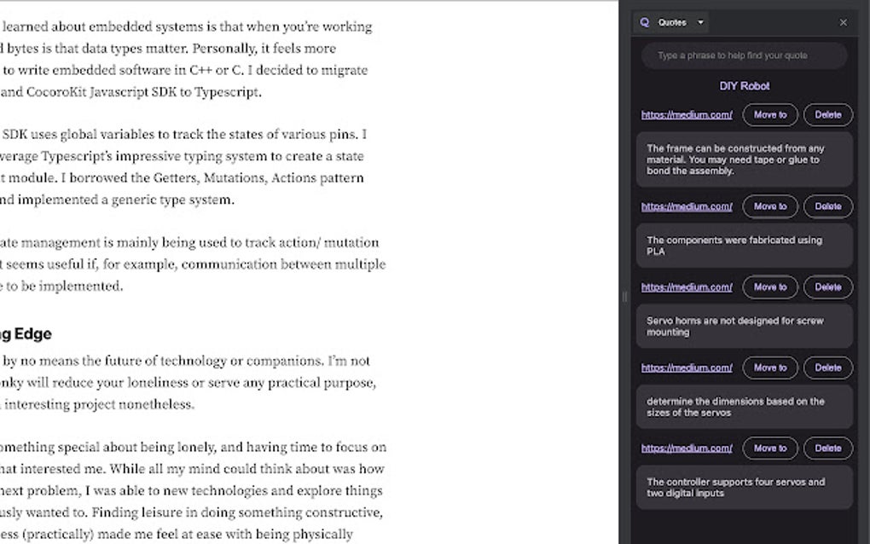
Task: Delete the determine dimensions quote
Action: 827,367
